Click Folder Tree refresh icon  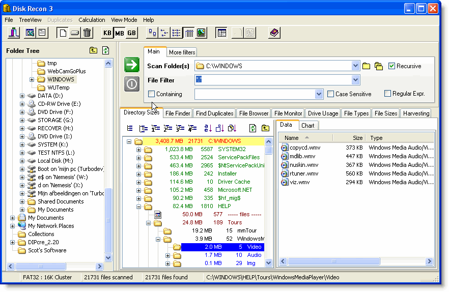106,50
